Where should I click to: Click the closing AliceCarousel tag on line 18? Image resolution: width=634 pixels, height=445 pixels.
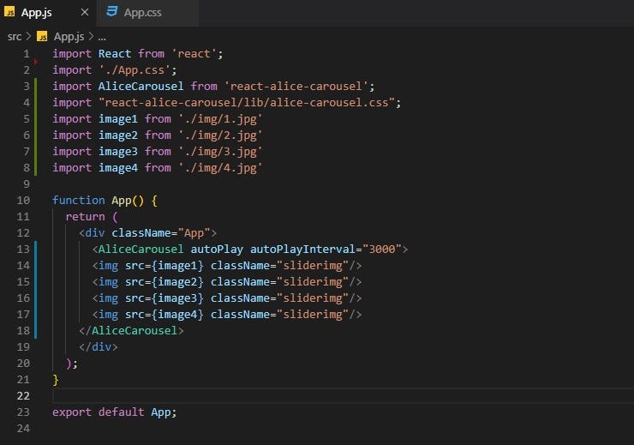point(131,330)
